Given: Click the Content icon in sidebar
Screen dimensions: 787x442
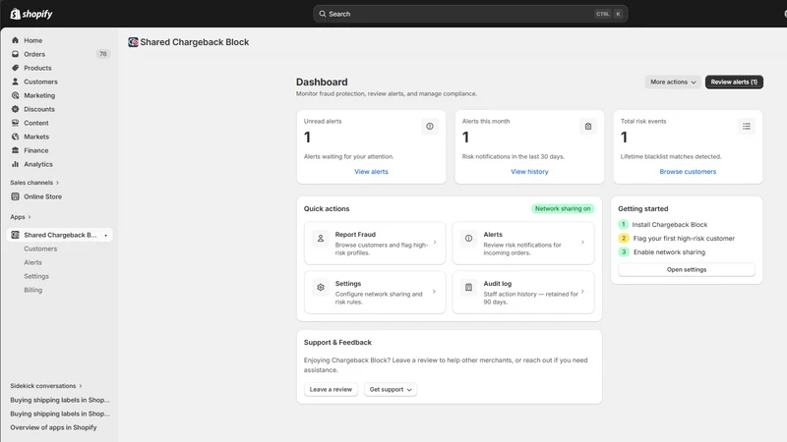Looking at the screenshot, I should [15, 123].
